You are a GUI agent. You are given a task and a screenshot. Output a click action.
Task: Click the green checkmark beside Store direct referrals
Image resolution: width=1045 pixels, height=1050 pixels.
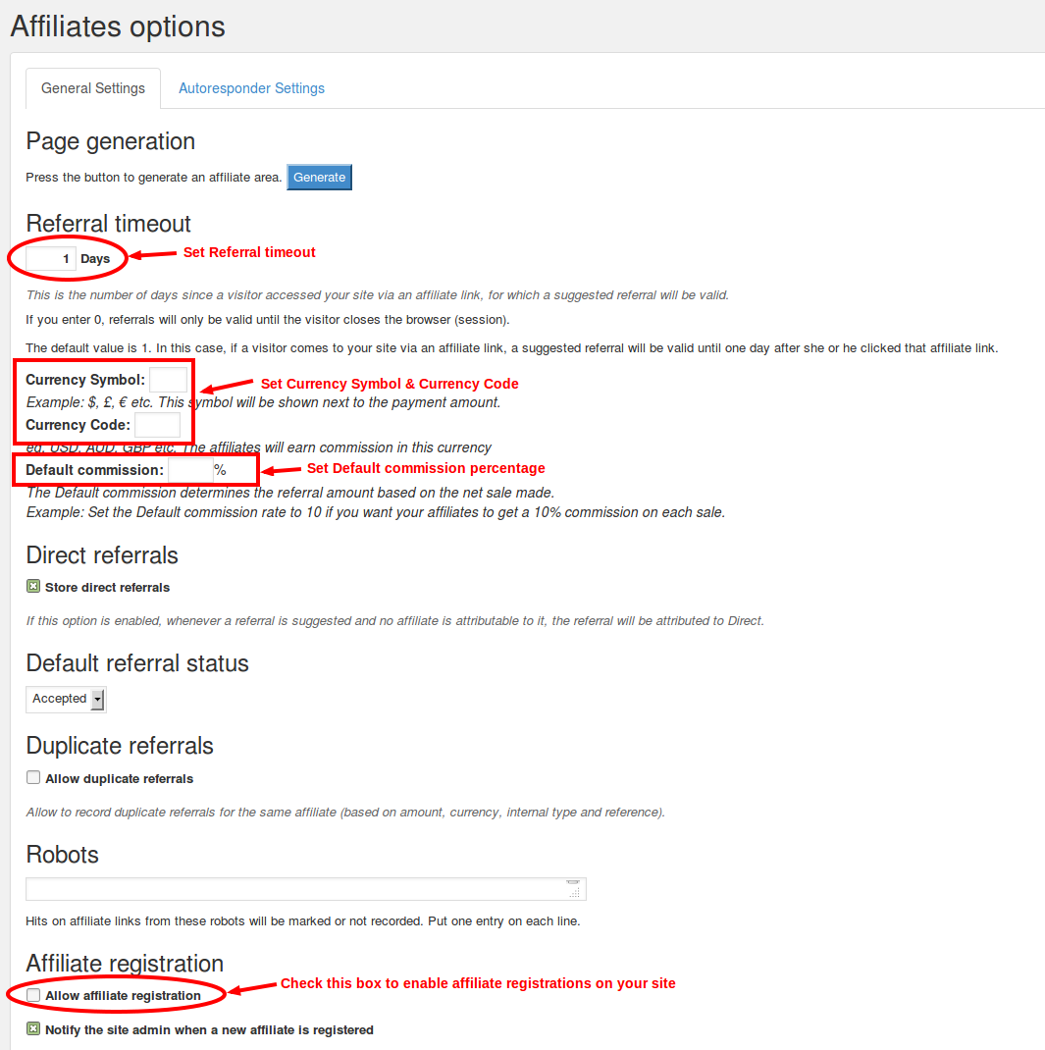point(32,586)
